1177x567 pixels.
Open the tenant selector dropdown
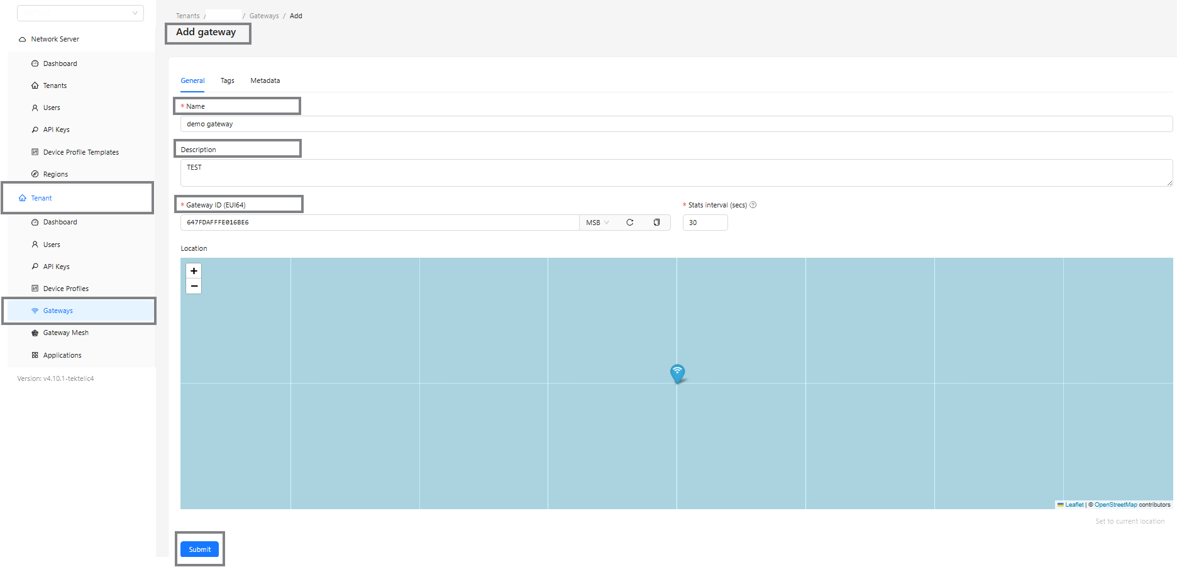click(x=80, y=13)
